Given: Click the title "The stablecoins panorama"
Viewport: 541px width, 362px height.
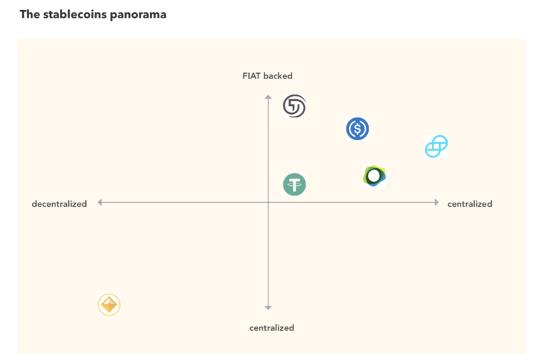Looking at the screenshot, I should pos(93,14).
